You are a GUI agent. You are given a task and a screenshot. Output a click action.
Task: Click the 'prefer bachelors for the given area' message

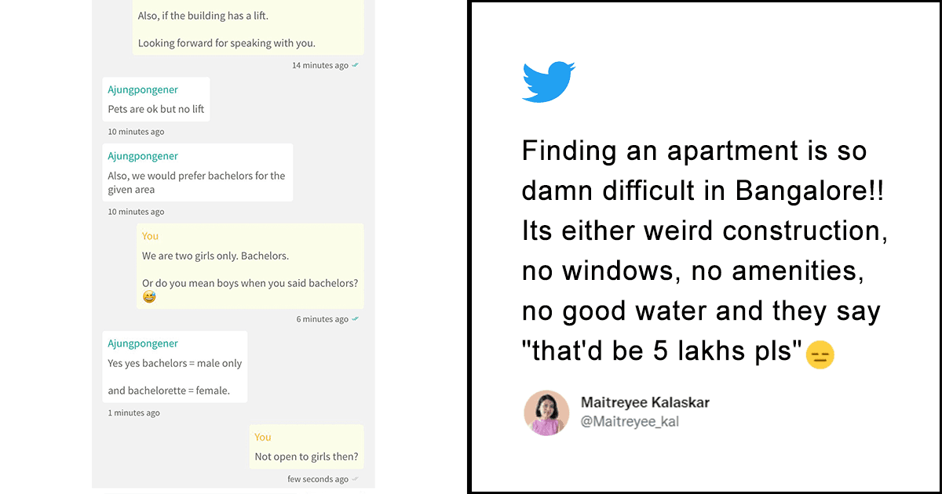pos(196,183)
